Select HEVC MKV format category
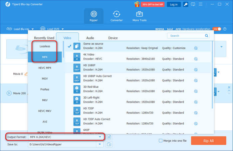This screenshot has width=233, height=151. pyautogui.click(x=45, y=111)
